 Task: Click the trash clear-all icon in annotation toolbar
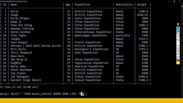pos(178,48)
